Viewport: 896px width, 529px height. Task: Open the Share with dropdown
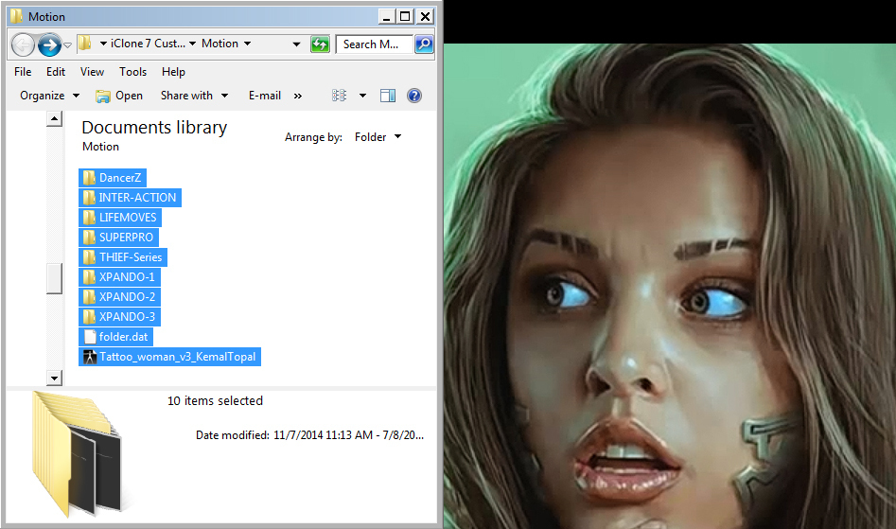click(194, 96)
